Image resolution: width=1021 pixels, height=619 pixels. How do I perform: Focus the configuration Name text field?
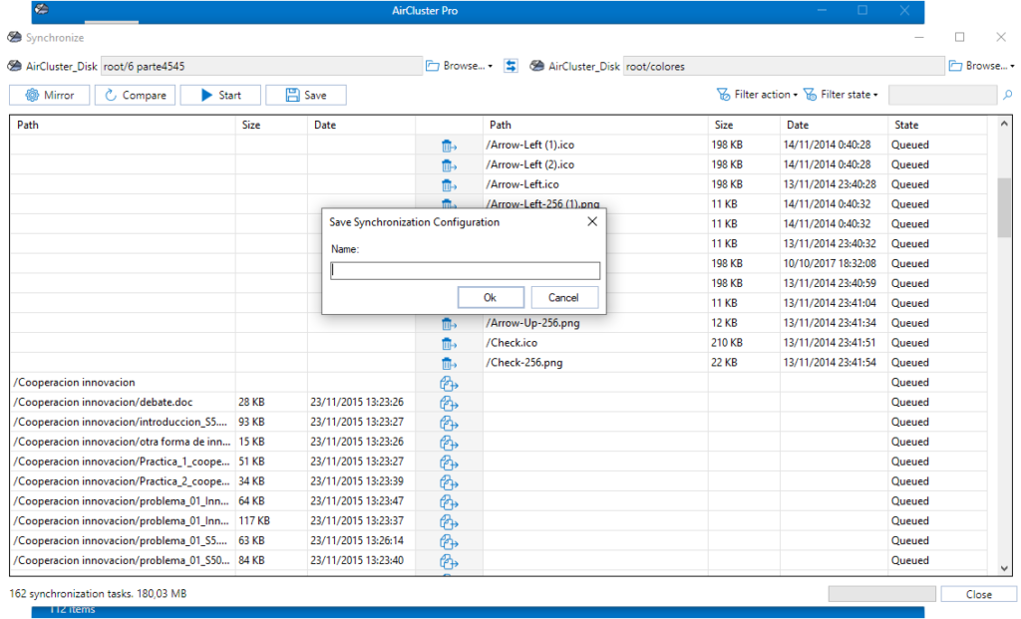tap(465, 271)
